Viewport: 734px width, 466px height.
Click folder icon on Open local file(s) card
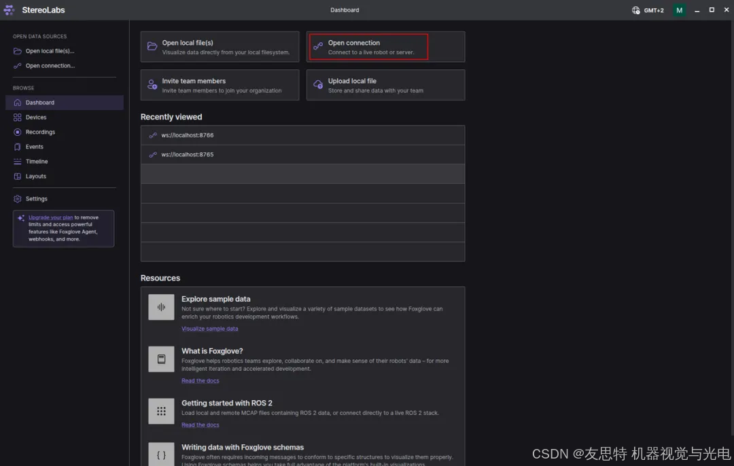(x=152, y=46)
